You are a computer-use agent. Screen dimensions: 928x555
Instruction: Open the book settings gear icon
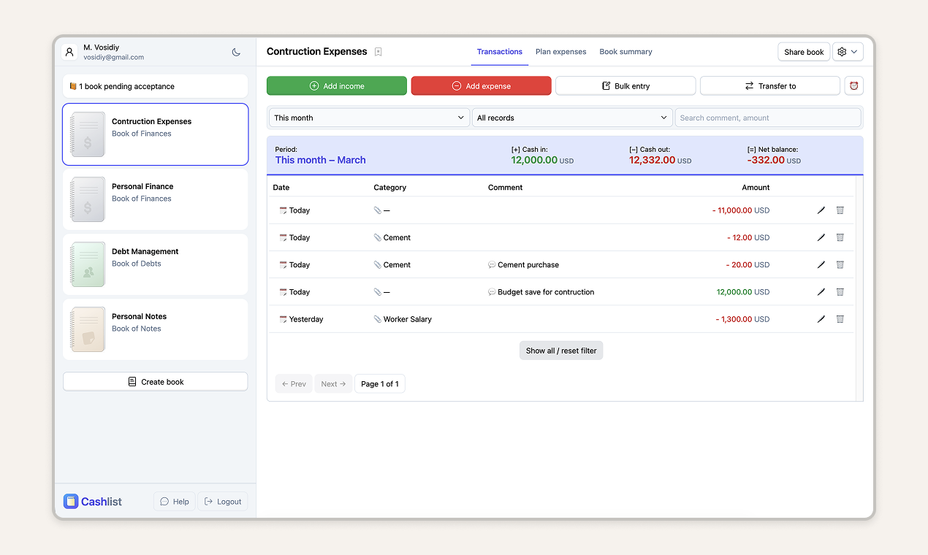[842, 52]
